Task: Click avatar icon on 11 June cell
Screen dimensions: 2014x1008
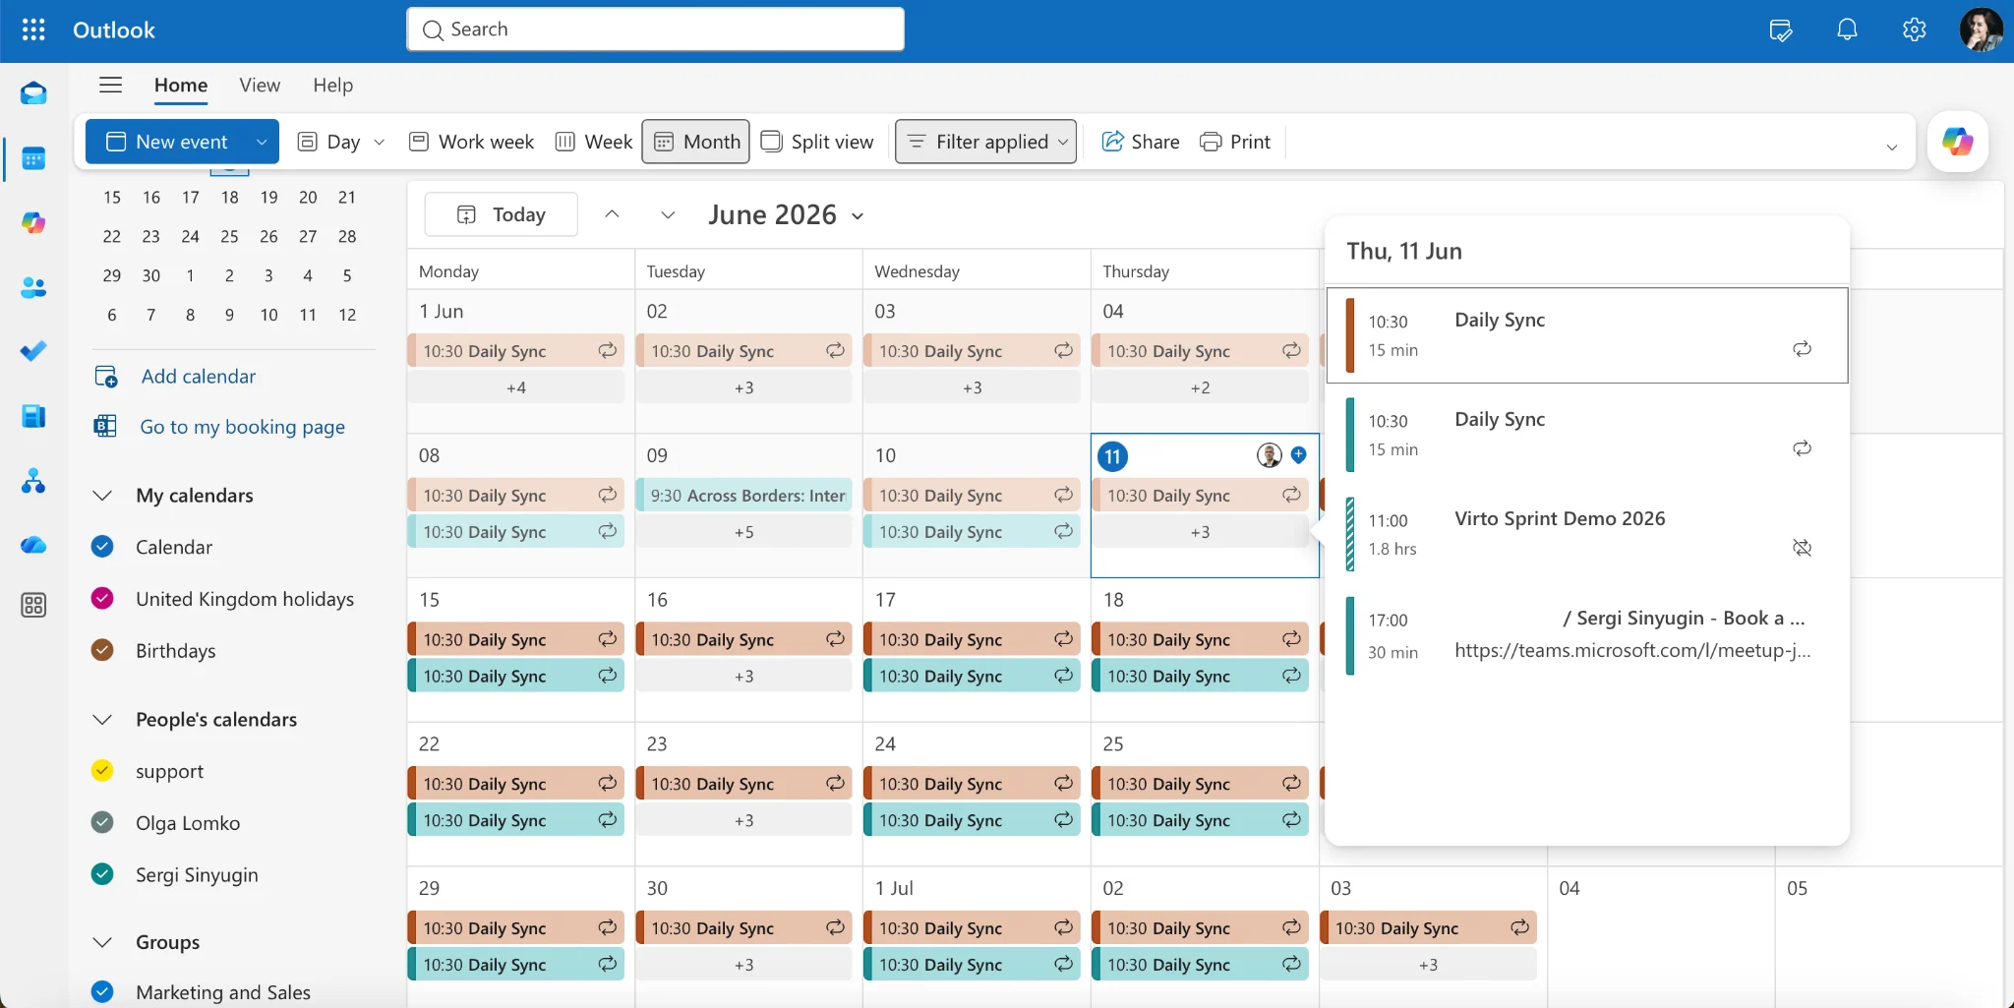Action: (x=1270, y=455)
